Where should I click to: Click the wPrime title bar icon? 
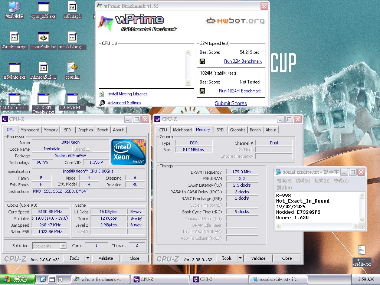pos(99,6)
